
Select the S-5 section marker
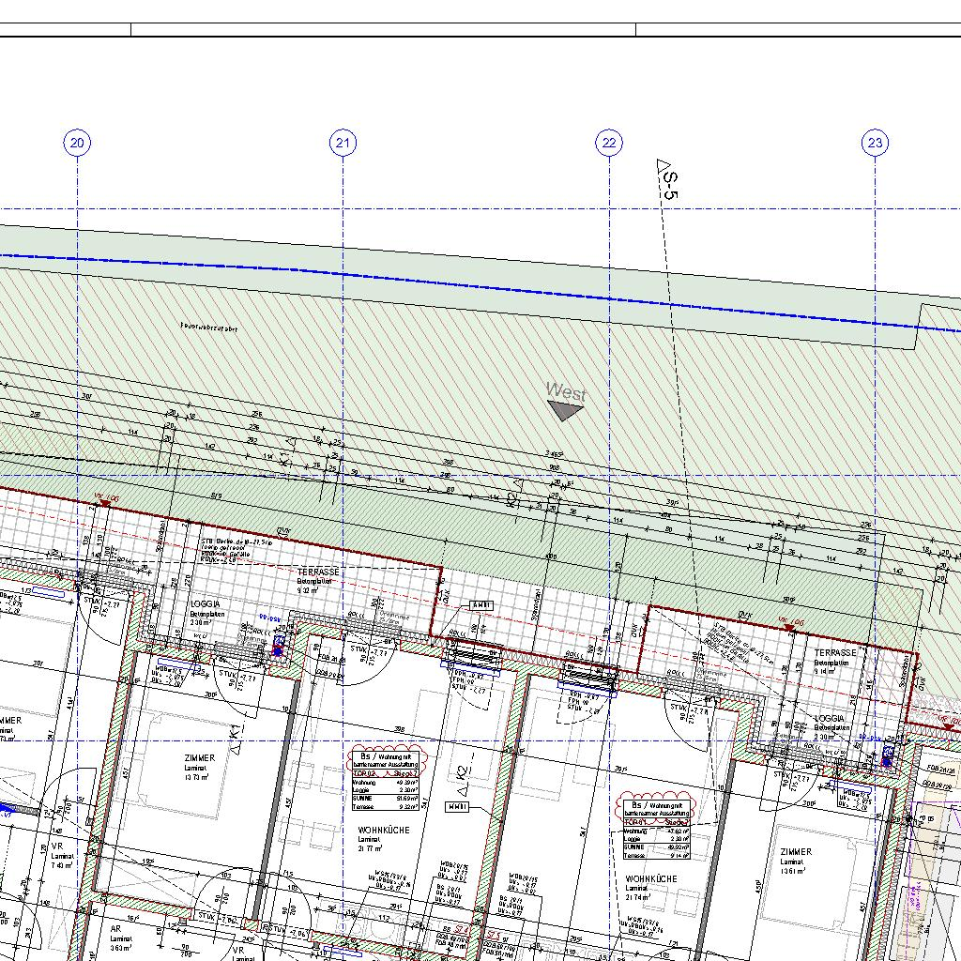[666, 178]
